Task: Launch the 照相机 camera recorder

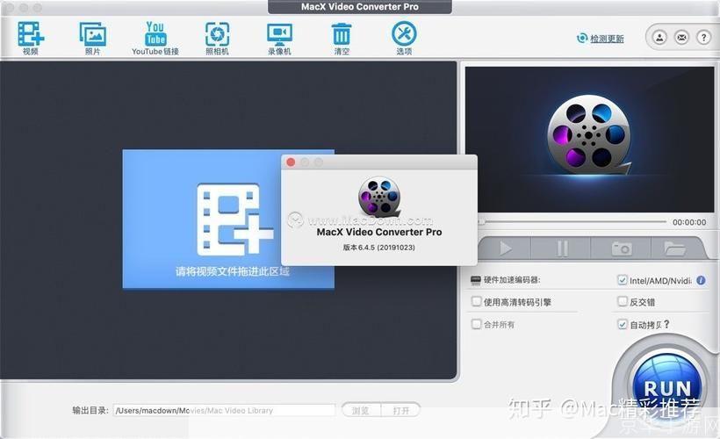Action: (217, 38)
